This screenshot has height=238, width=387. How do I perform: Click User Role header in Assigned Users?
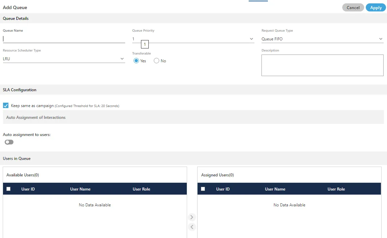tap(336, 189)
